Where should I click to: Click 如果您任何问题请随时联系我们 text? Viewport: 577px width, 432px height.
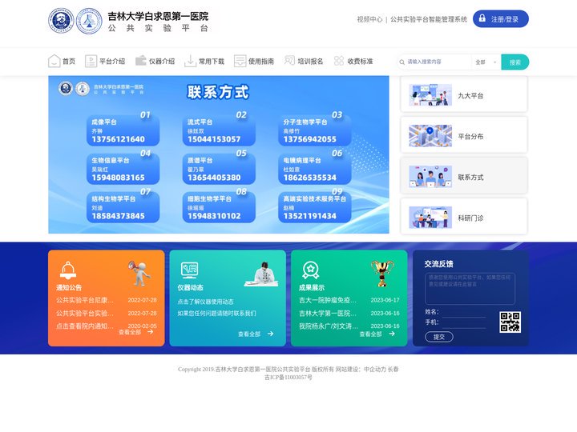[x=216, y=314]
